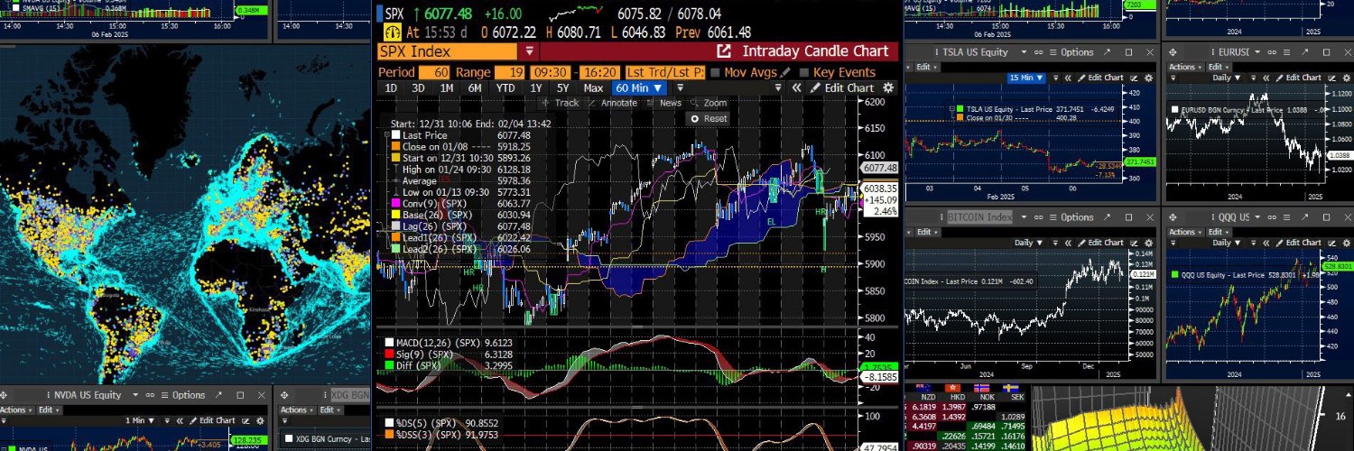
Task: Click the XDG BGN panel move handle
Action: coord(284,395)
